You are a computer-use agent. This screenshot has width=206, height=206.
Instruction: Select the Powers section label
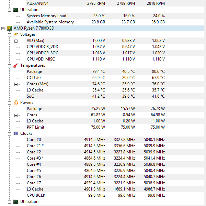point(27,102)
